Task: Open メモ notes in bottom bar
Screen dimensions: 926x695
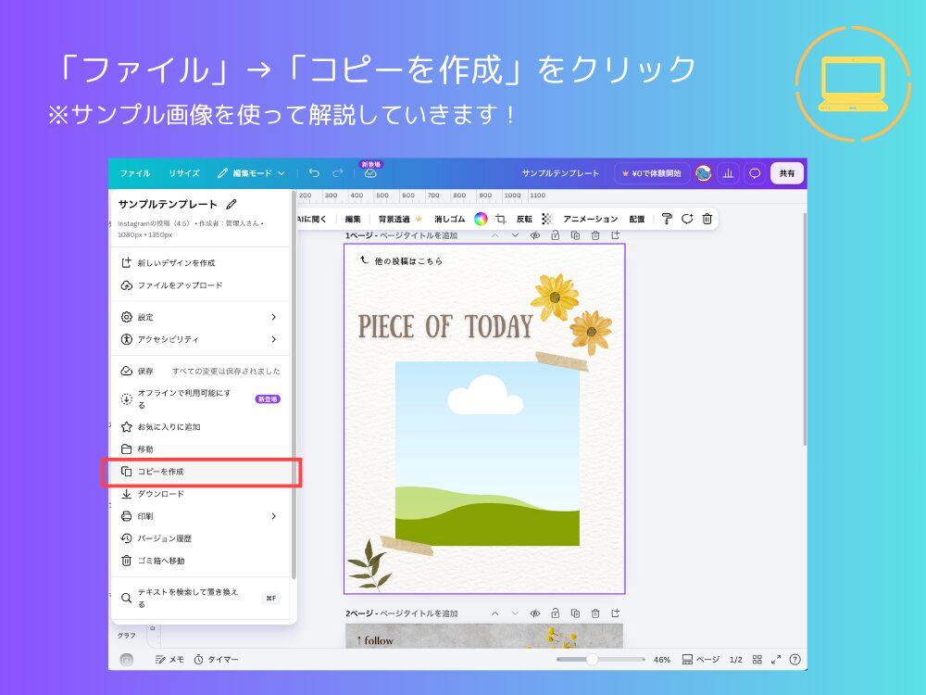Action: click(169, 660)
